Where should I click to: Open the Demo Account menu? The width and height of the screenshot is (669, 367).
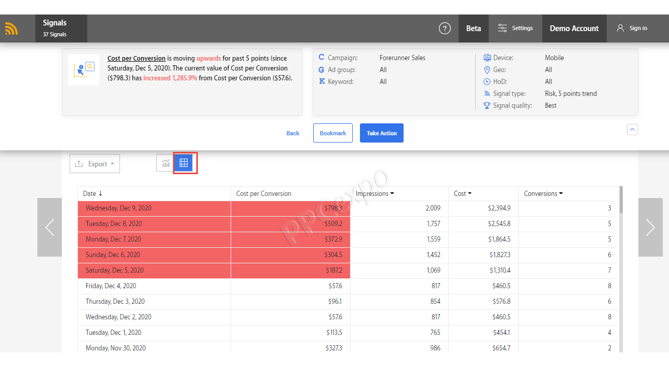(x=574, y=29)
